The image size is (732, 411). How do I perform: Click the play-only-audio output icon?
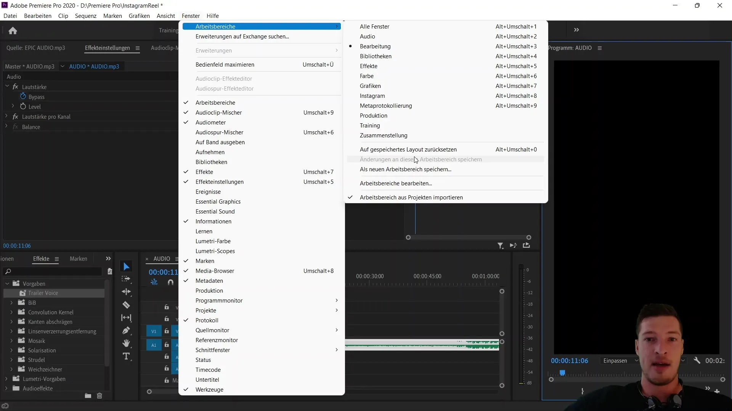coord(514,245)
